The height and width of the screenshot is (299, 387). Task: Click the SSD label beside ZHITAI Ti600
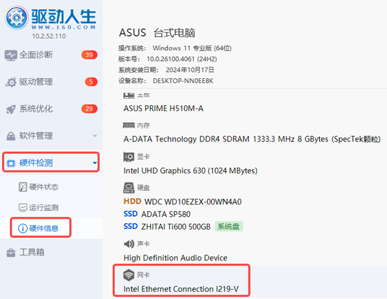[130, 226]
